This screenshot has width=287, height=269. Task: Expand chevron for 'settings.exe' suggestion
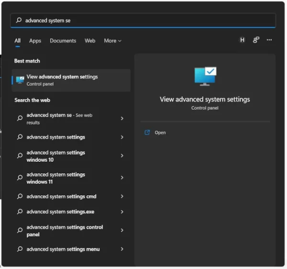[122, 212]
